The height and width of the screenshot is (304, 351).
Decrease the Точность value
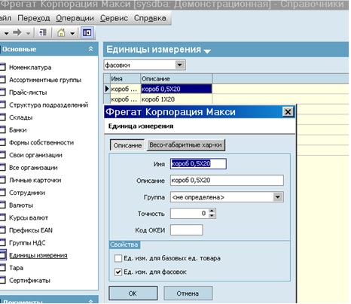[212, 216]
